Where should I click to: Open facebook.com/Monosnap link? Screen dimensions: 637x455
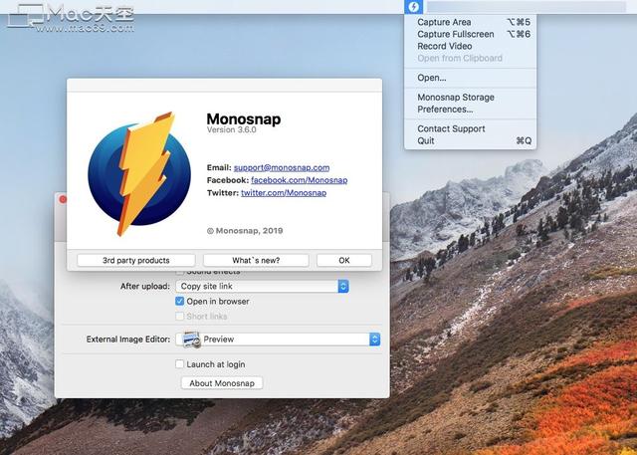point(299,180)
